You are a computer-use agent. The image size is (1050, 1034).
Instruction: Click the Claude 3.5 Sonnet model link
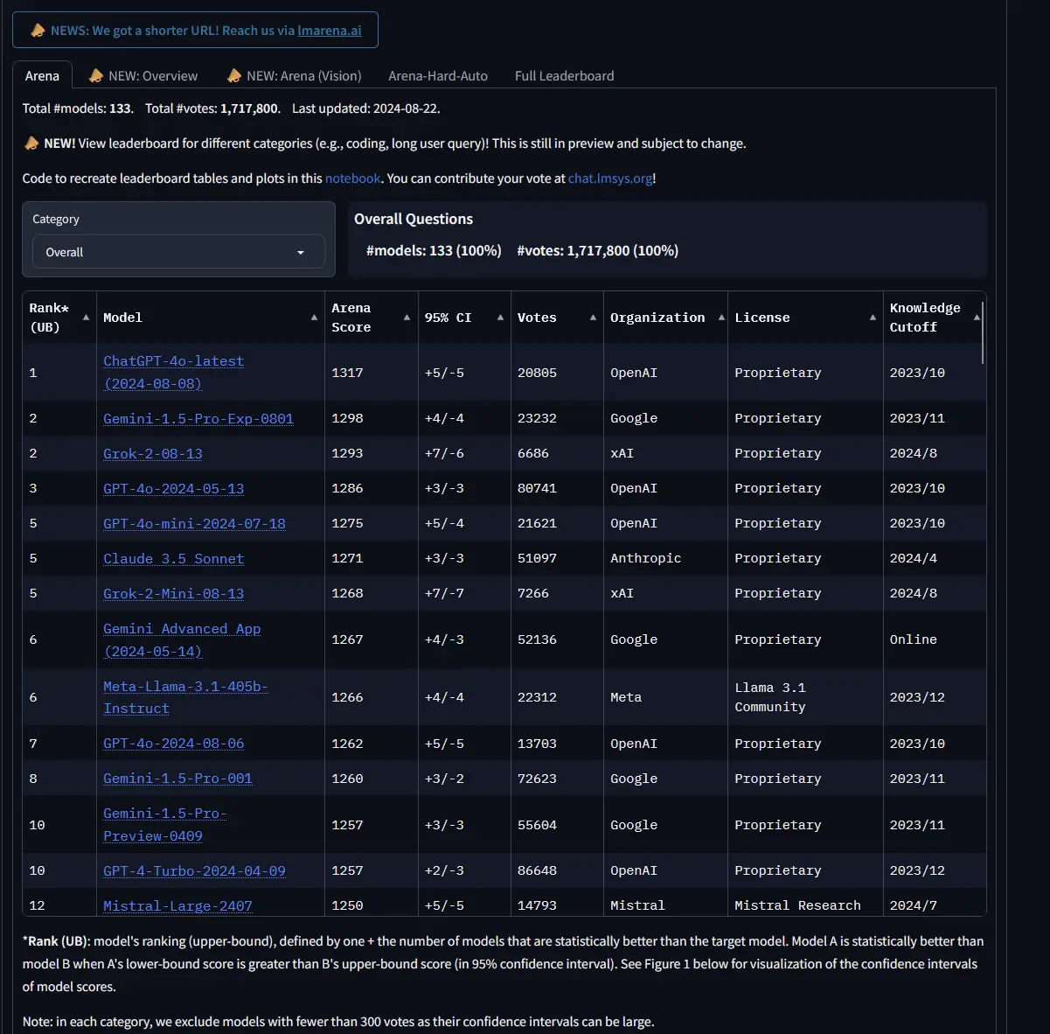tap(174, 559)
